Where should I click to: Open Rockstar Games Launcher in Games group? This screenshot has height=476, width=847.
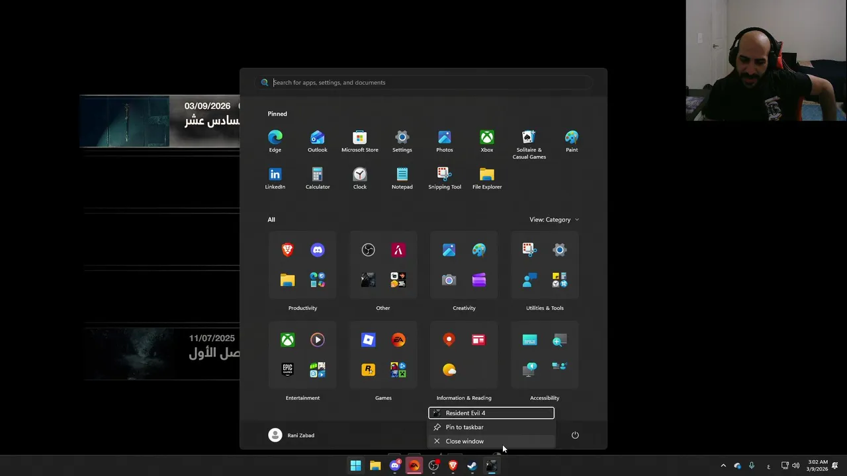point(369,370)
